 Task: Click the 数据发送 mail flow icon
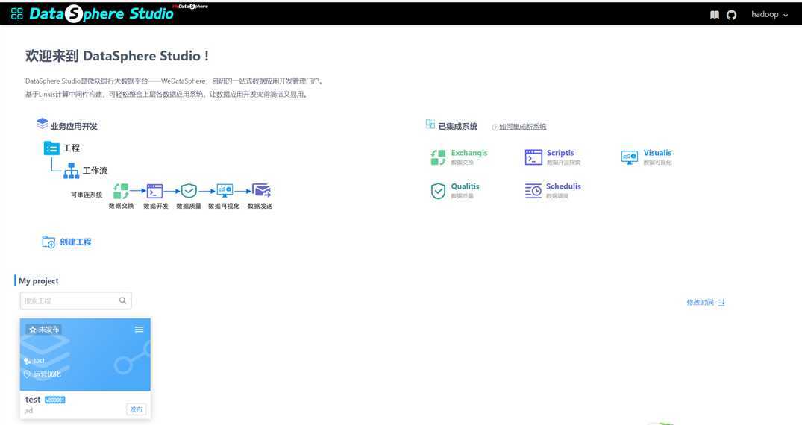(261, 191)
